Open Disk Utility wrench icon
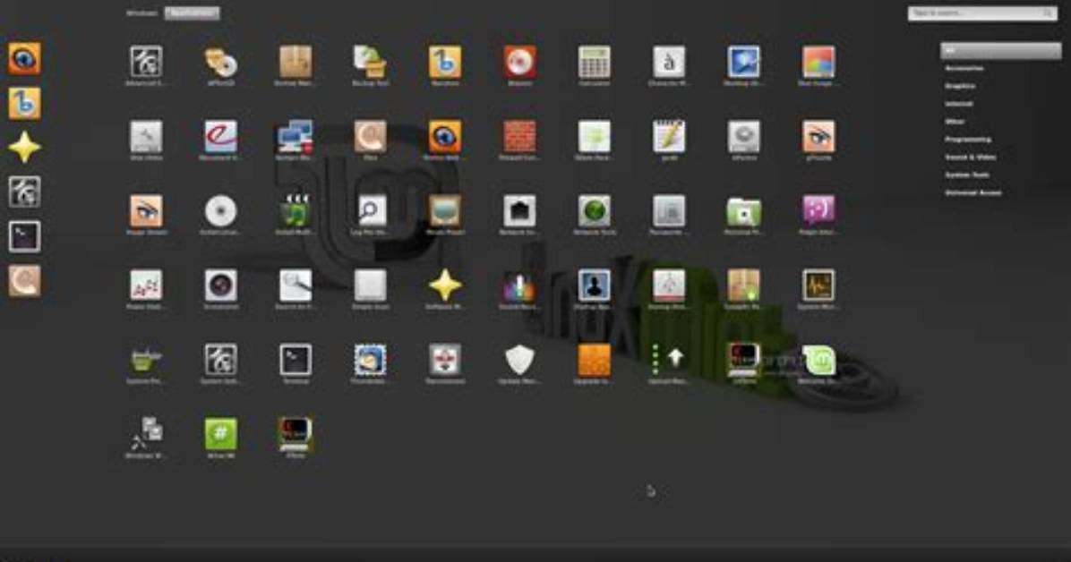The image size is (1071, 562). coord(146,137)
